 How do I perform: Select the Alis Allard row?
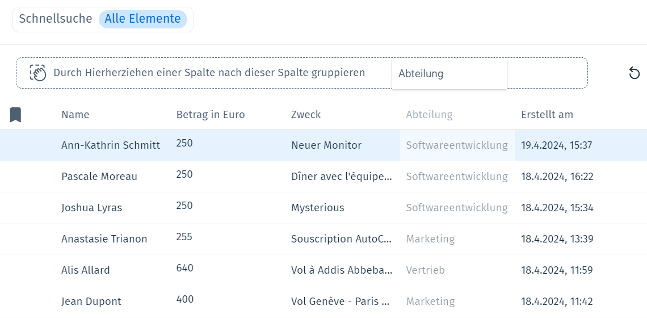[323, 270]
